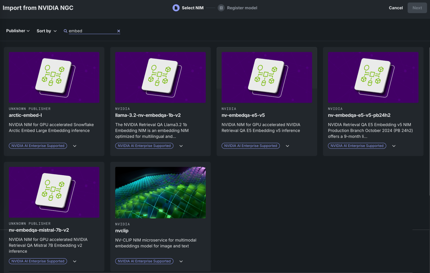Click the llama-3.2-nv-embedqa-1b-v2 title
The image size is (430, 273).
[148, 115]
